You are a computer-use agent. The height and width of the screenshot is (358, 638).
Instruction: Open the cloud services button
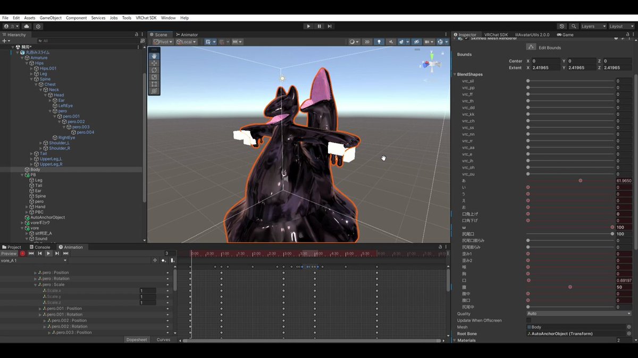pos(27,26)
